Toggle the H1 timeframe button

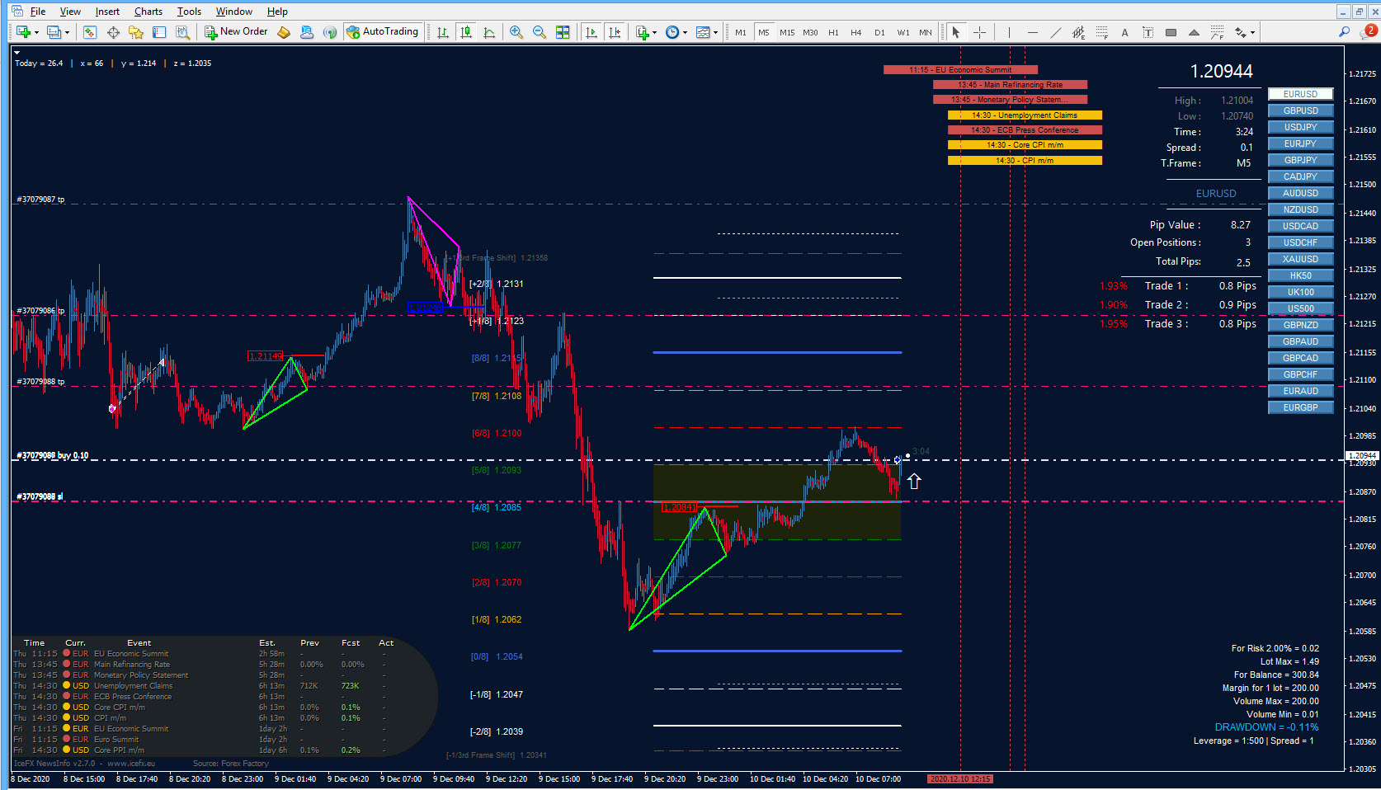[833, 32]
